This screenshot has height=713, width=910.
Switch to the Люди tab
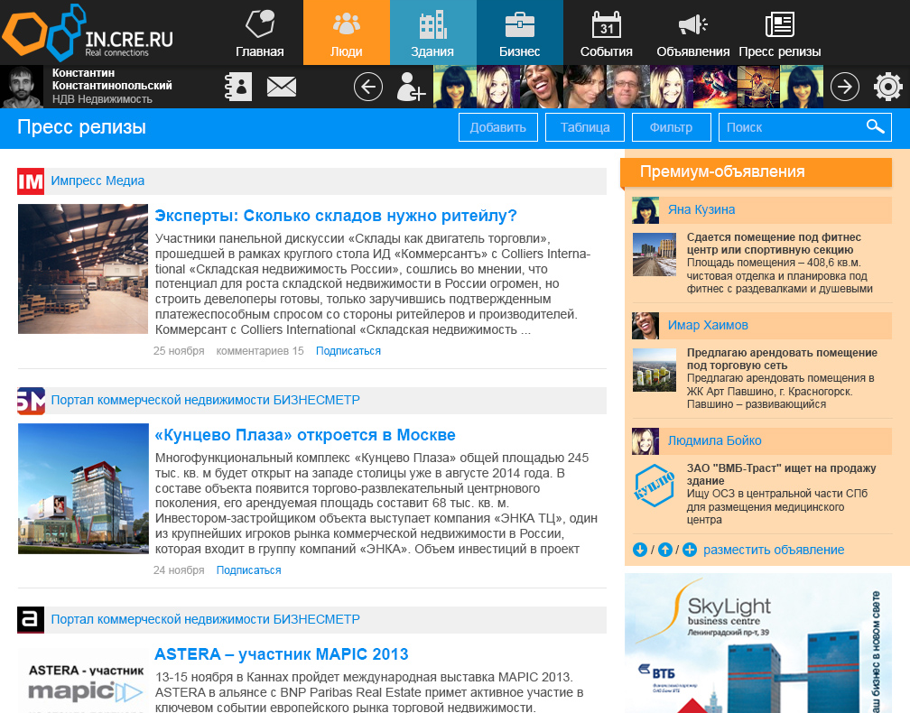pos(347,32)
